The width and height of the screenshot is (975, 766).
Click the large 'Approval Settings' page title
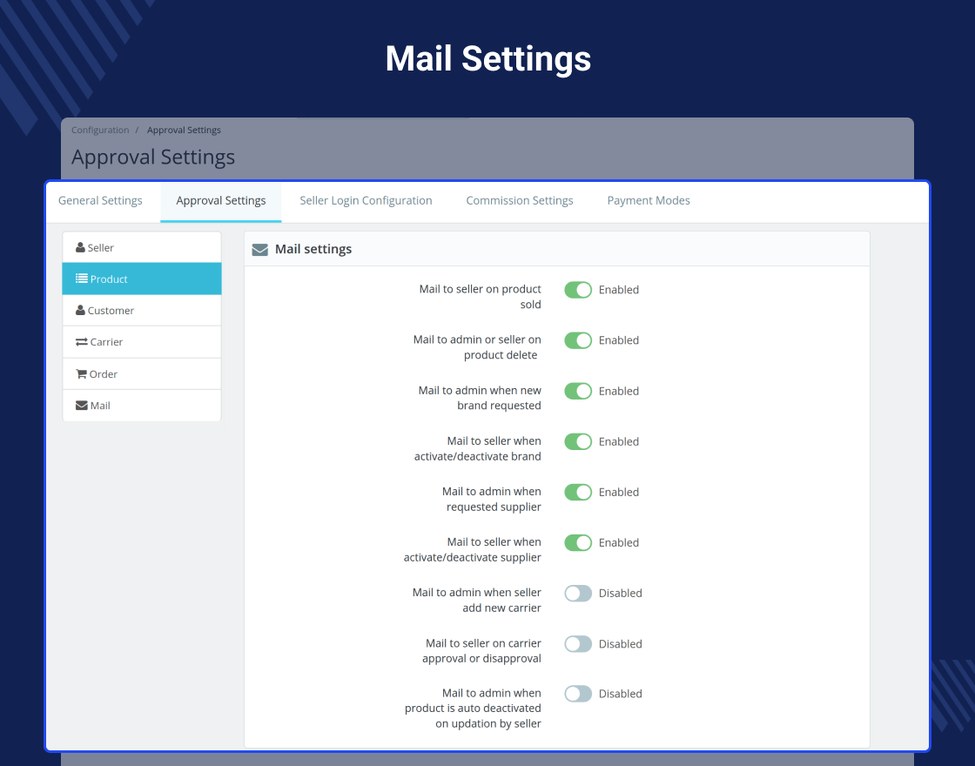(153, 158)
